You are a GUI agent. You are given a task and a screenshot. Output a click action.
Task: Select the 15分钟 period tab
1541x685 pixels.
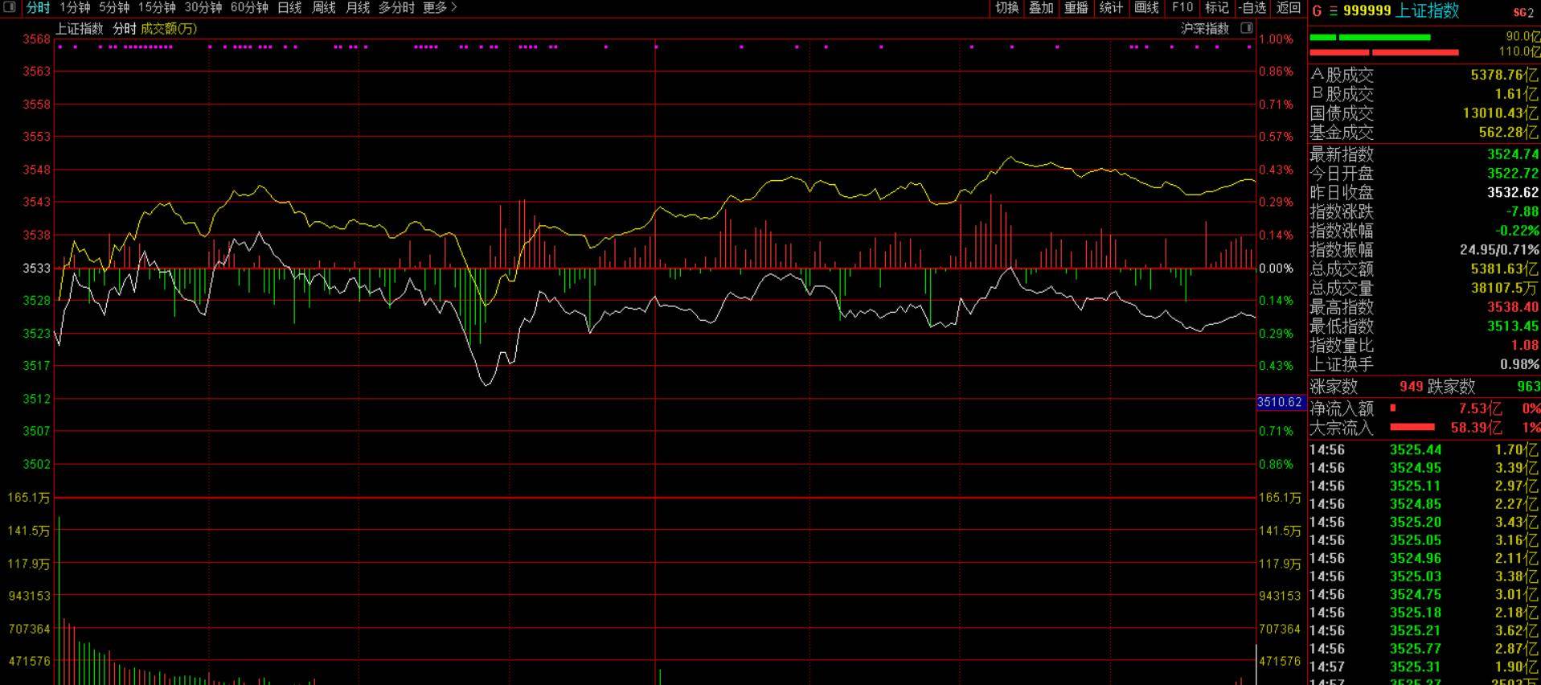click(157, 7)
